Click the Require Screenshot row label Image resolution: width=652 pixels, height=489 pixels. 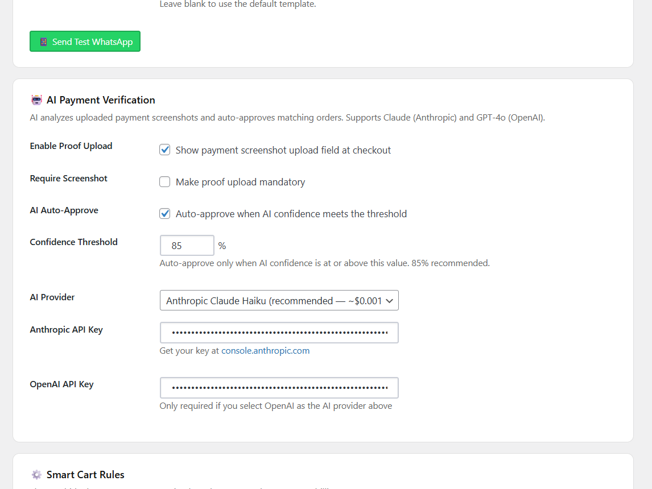coord(68,179)
